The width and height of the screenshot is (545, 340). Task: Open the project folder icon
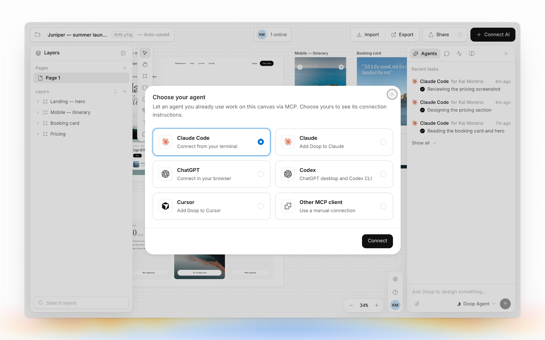[x=38, y=35]
